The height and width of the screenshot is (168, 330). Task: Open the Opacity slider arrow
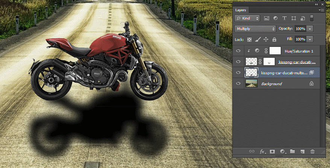310,29
